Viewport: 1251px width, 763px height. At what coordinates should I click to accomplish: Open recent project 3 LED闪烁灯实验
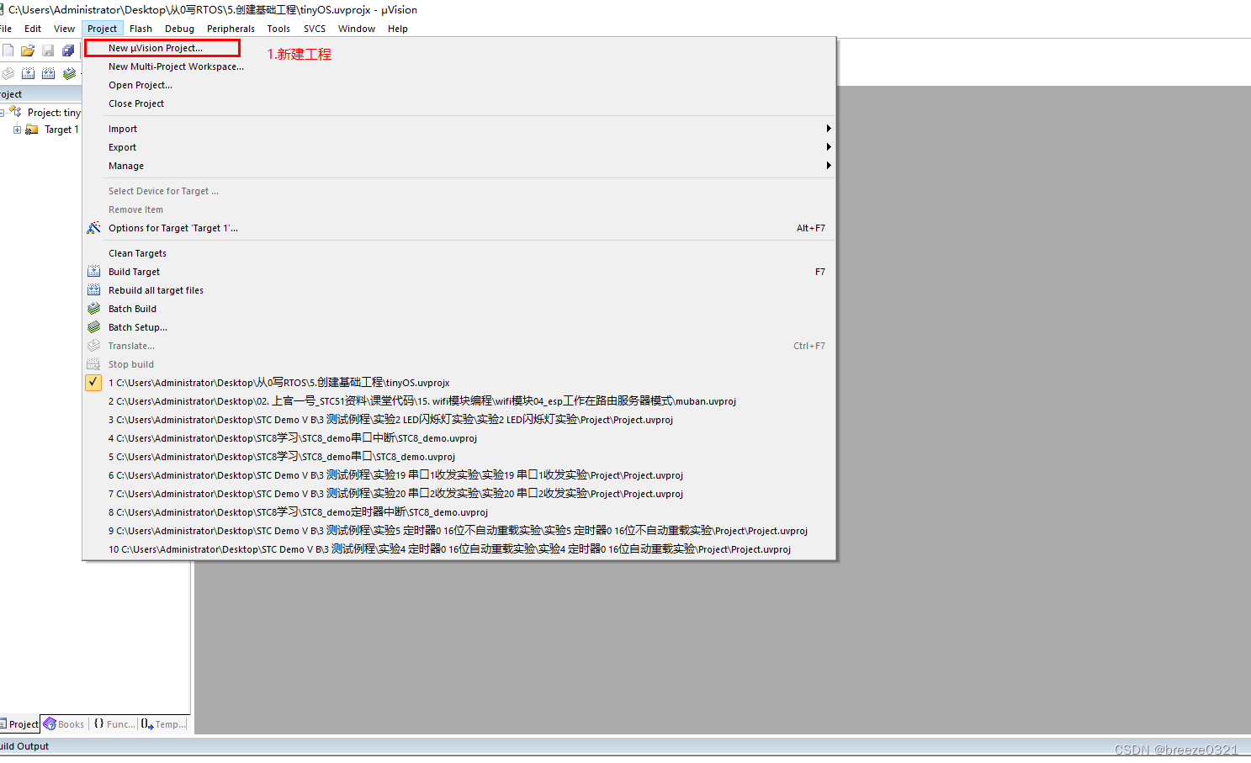tap(459, 420)
